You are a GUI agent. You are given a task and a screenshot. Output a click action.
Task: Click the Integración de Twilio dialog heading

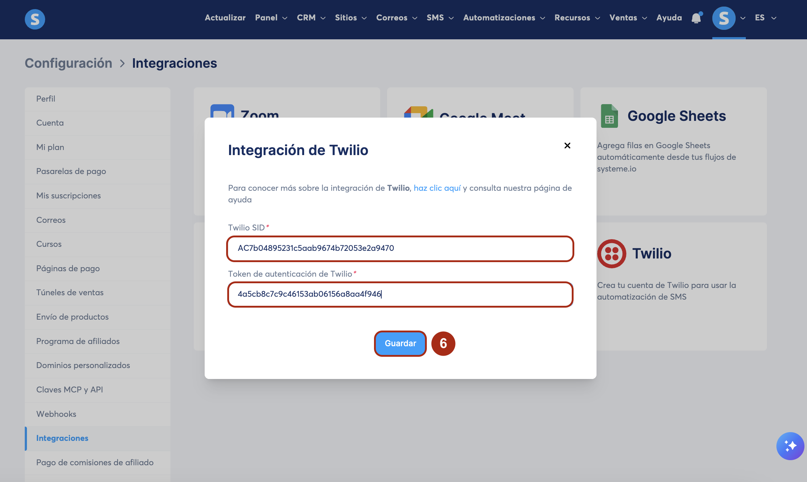[298, 150]
